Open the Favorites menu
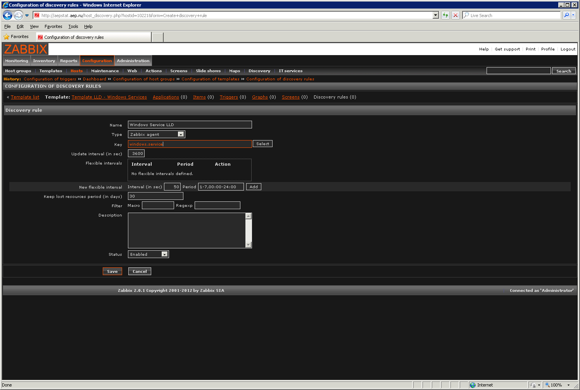580x390 pixels. [53, 26]
